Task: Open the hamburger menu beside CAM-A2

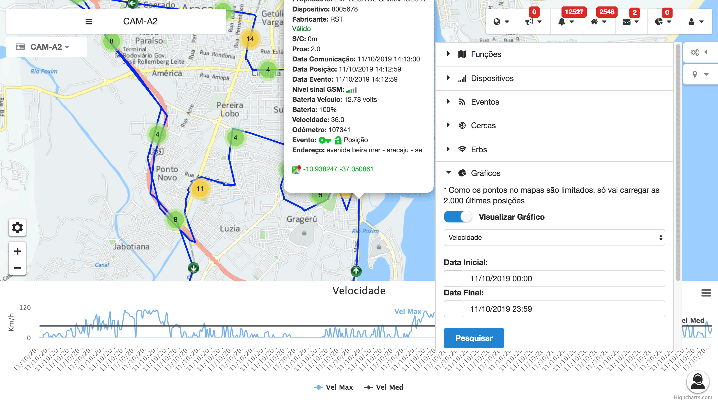Action: (89, 22)
